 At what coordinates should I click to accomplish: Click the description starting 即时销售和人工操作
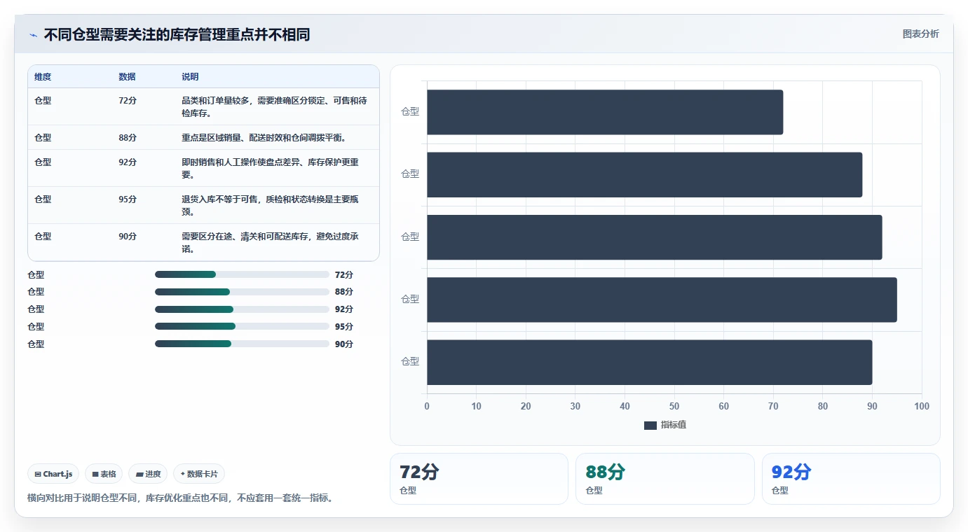[270, 169]
